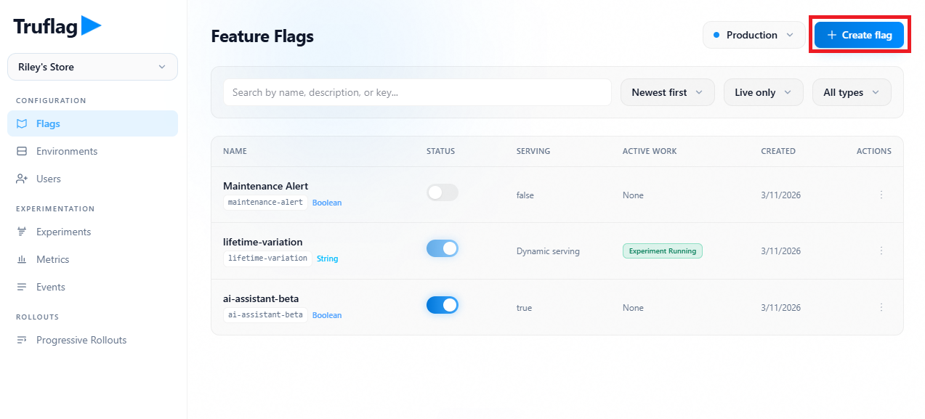Switch to the Events sidebar section

(49, 287)
